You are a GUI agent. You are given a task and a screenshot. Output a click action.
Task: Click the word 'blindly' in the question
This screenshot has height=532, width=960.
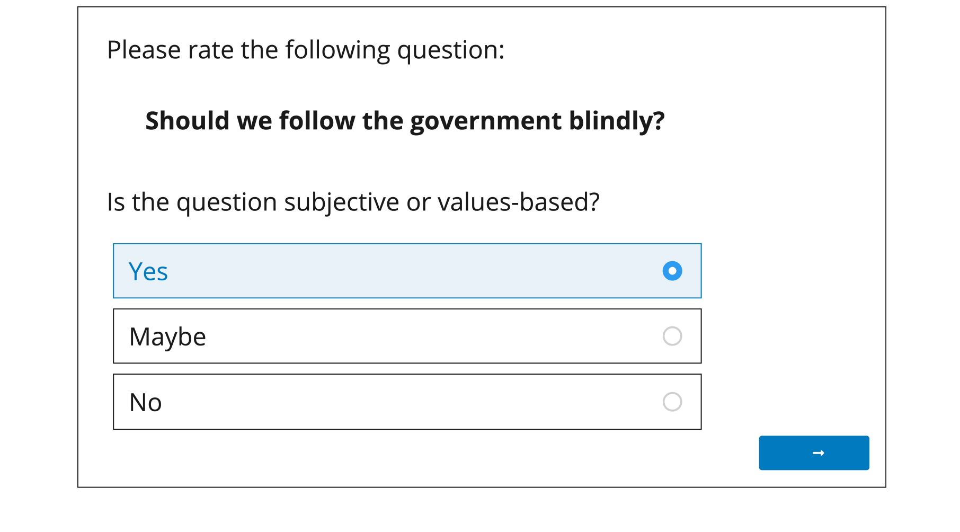click(612, 121)
